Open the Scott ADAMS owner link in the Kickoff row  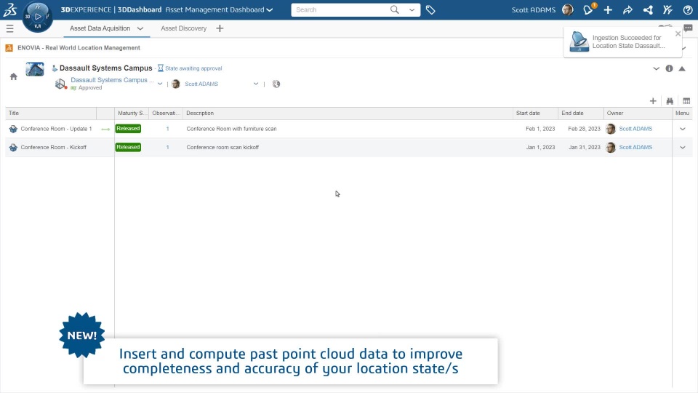[635, 148]
